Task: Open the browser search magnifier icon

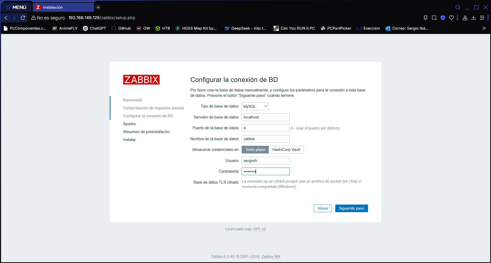Action: 458,7
